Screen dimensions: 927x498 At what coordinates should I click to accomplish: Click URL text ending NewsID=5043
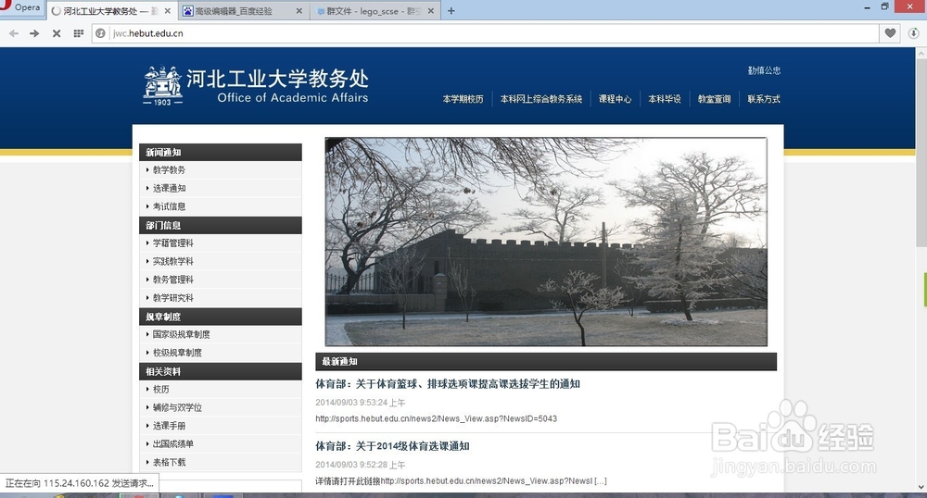[437, 419]
